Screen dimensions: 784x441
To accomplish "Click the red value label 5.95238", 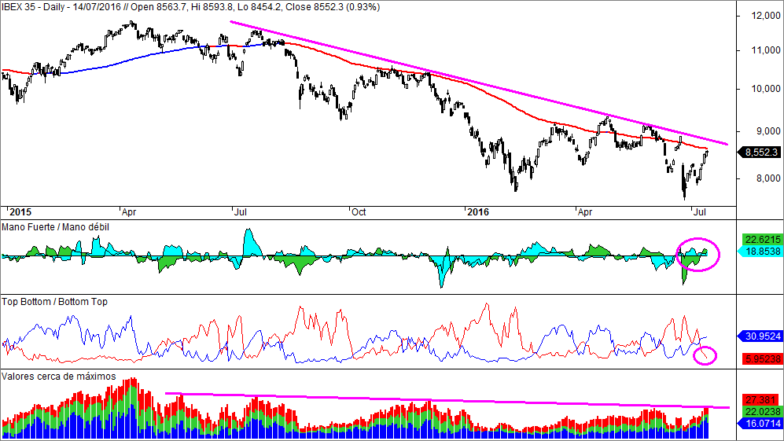I will [x=763, y=359].
